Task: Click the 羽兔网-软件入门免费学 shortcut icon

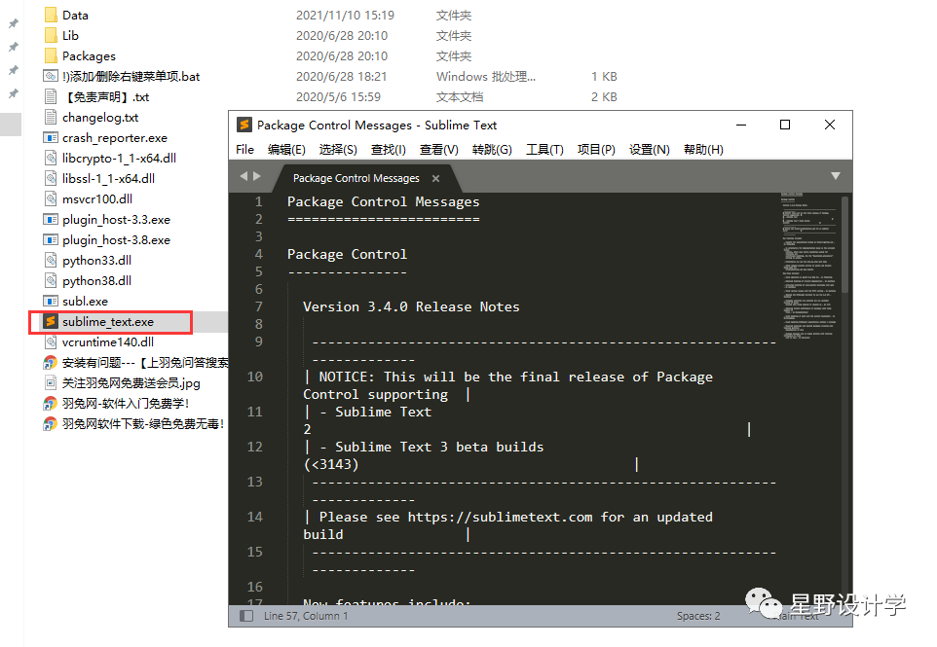Action: (x=51, y=403)
